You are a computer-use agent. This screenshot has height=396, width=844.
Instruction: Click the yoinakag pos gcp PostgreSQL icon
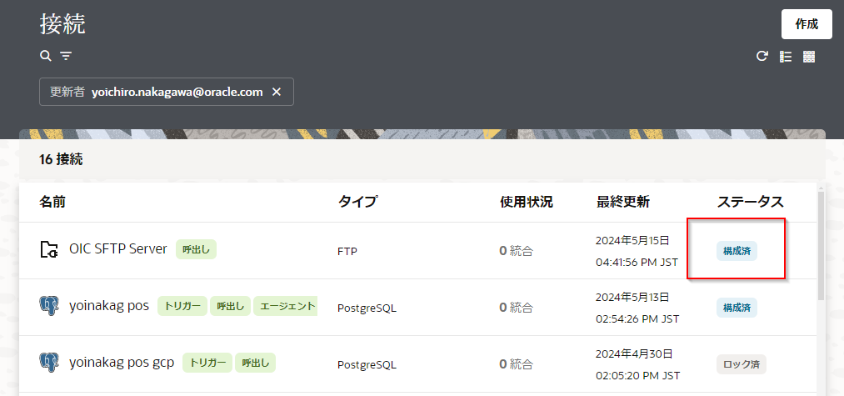pos(49,363)
